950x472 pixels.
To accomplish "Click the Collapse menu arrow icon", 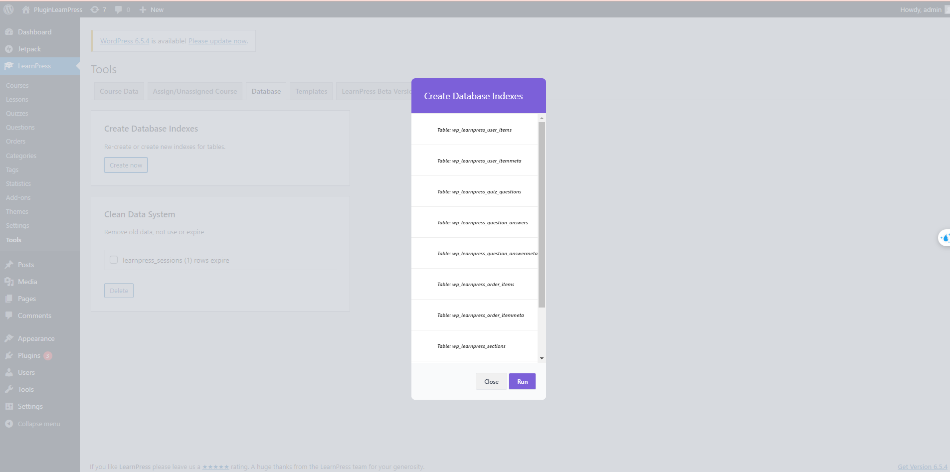I will coord(9,424).
